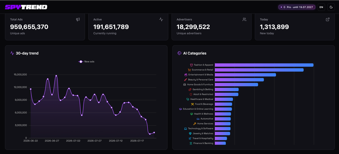The image size is (339, 154).
Task: Click the 18,299,522 advertisers value
Action: point(193,27)
